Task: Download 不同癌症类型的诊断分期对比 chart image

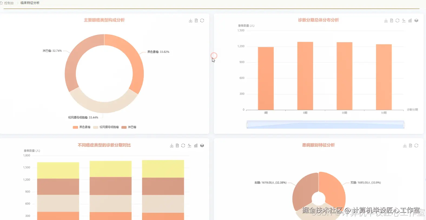Action: coord(171,145)
